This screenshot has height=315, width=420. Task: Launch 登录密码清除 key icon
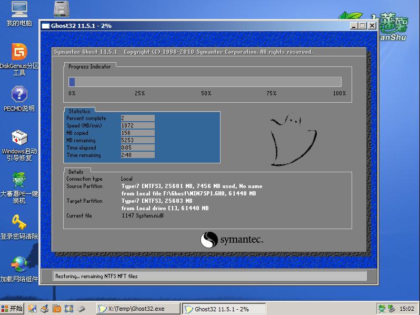coord(19,223)
